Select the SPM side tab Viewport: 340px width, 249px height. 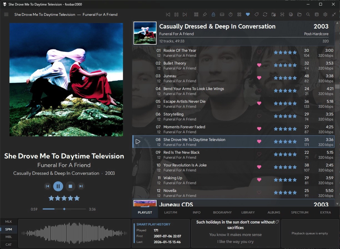(x=9, y=229)
